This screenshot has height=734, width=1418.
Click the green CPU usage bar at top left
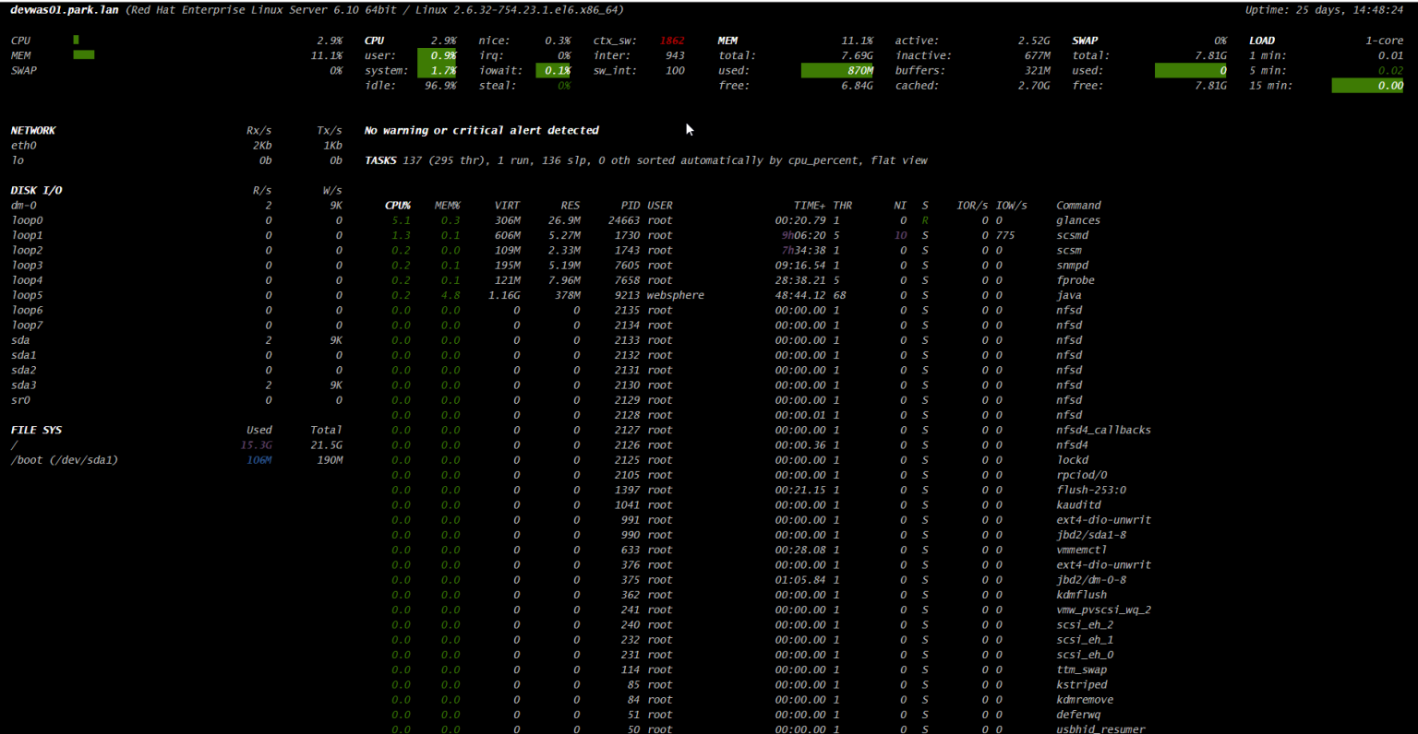tap(76, 41)
